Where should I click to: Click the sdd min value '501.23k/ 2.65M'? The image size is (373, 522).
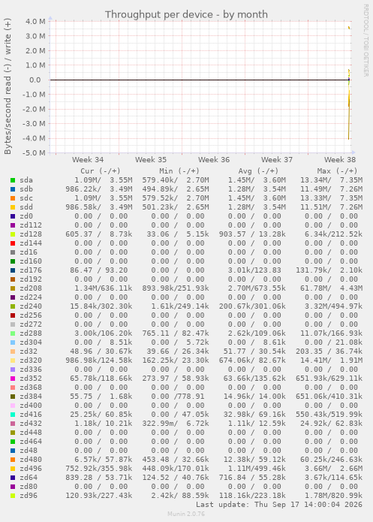(176, 207)
